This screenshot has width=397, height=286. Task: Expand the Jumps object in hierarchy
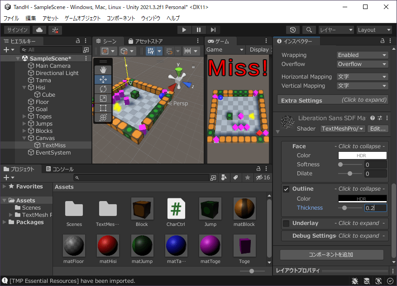click(x=24, y=123)
